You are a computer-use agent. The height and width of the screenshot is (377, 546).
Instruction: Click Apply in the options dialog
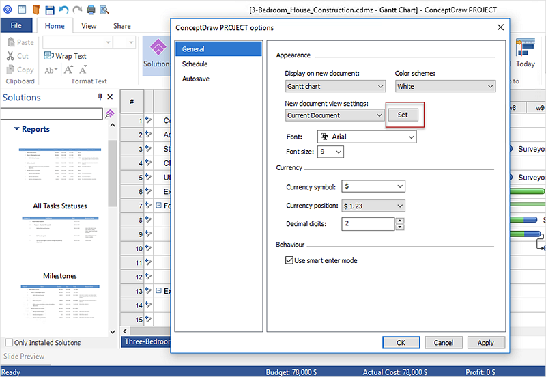485,342
